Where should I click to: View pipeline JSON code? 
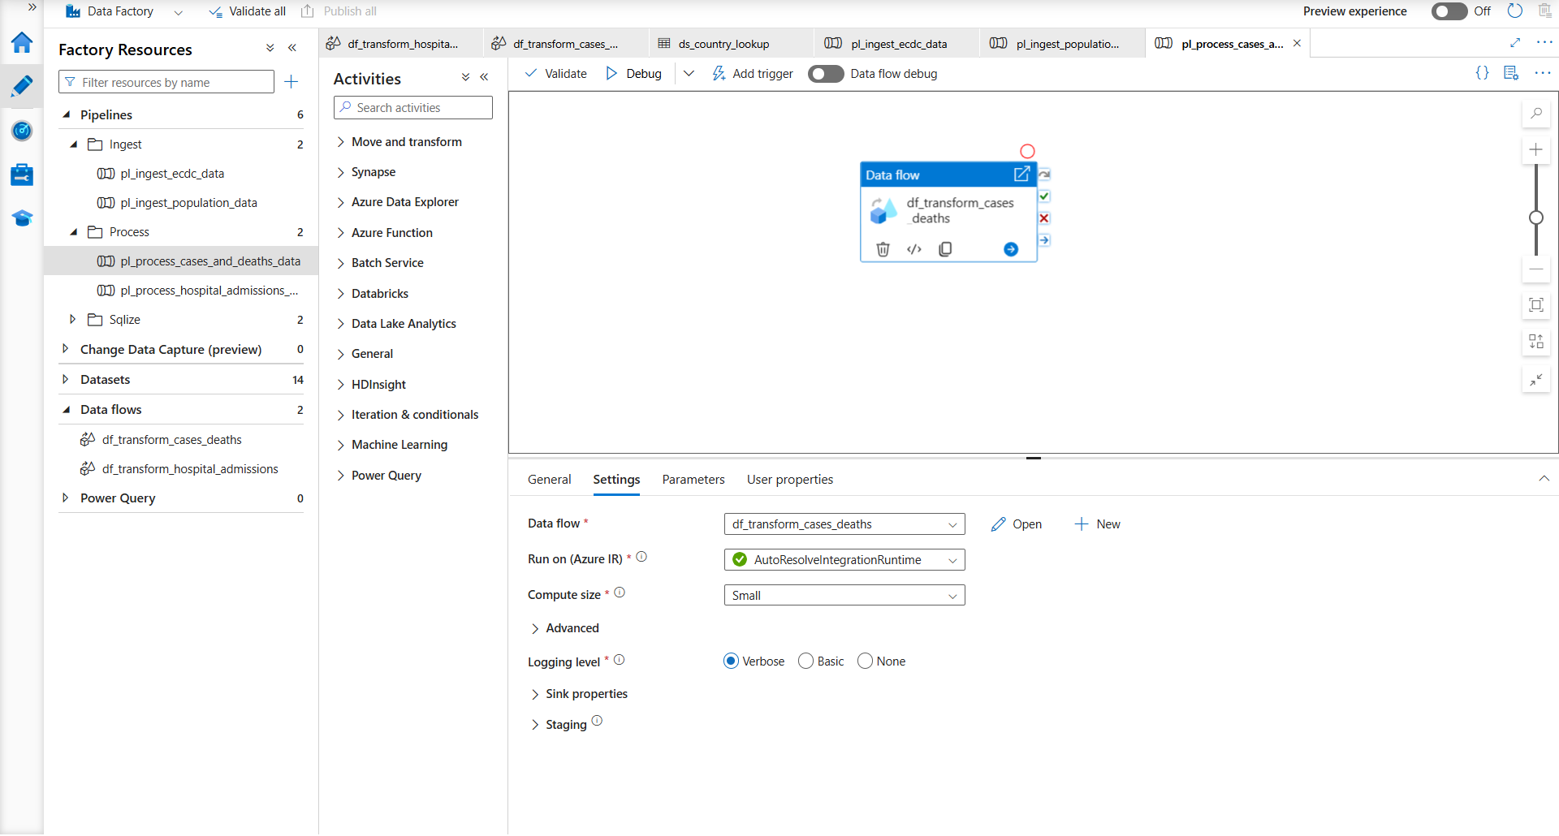1482,73
